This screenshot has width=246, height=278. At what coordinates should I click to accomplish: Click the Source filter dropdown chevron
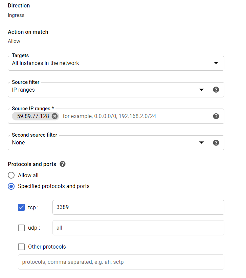(x=202, y=90)
